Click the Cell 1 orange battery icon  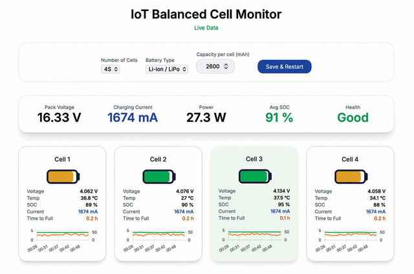[63, 177]
